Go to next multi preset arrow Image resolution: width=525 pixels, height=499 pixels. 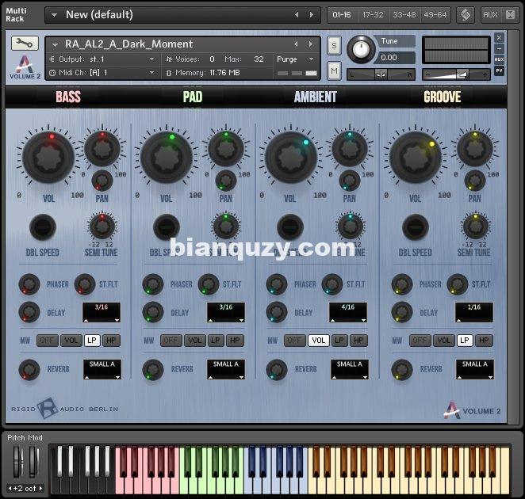click(312, 15)
